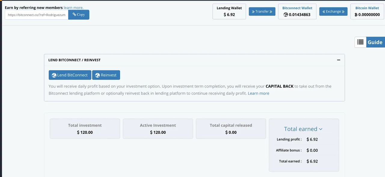
Task: Open the 'Learn more' lending link
Action: (258, 93)
